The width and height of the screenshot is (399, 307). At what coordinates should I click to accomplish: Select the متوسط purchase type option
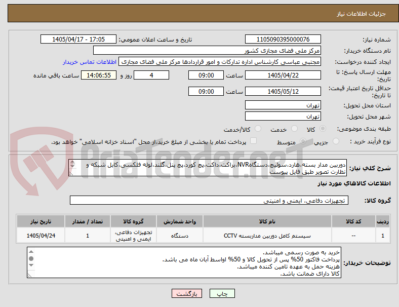click(x=303, y=141)
